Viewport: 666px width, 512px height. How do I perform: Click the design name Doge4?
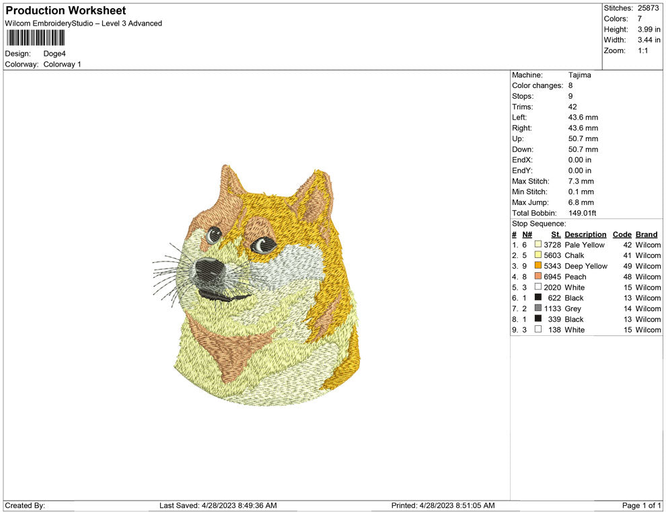54,54
